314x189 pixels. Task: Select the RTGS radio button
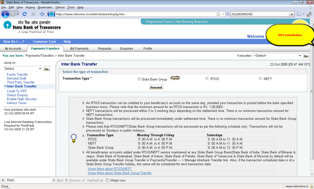(x=207, y=79)
